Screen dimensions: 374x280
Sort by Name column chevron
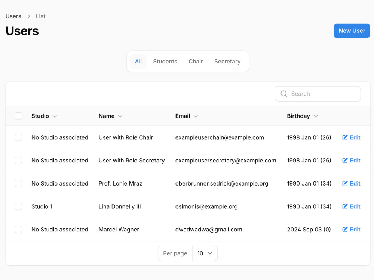[x=120, y=116]
